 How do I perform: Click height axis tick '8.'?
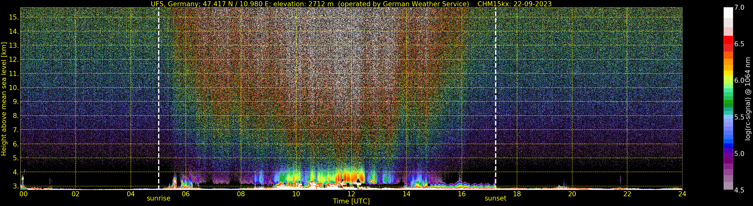click(x=16, y=116)
